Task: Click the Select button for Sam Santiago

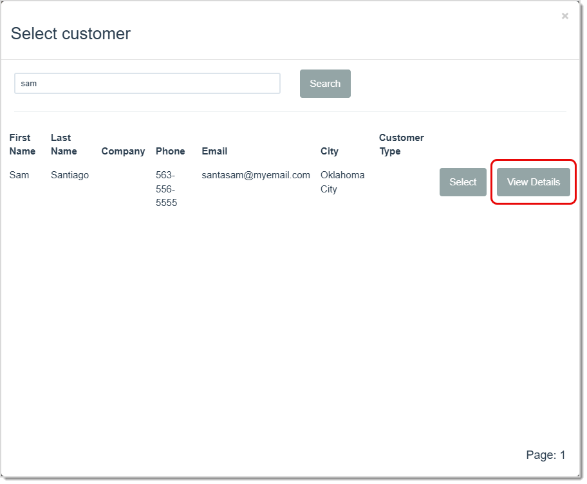Action: 462,182
